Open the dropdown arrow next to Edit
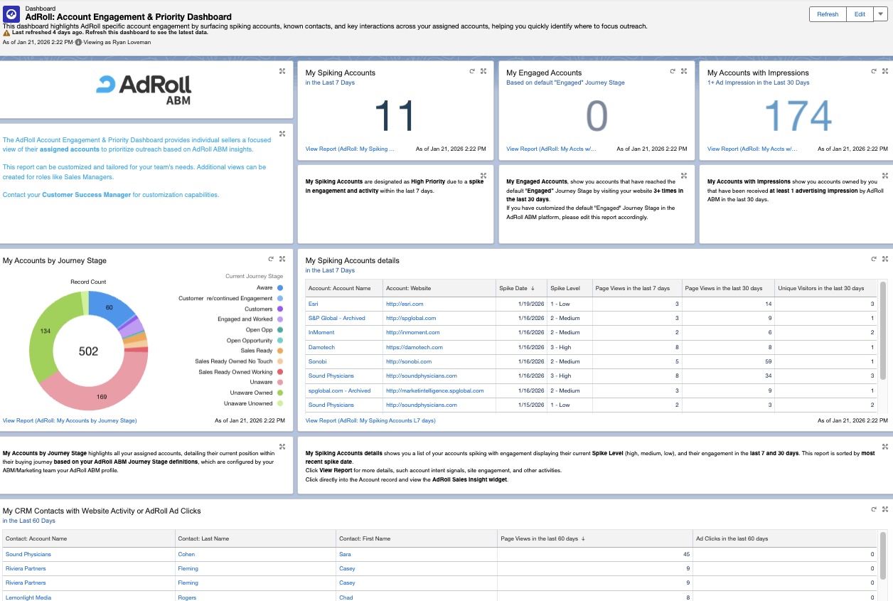This screenshot has width=893, height=601. tap(880, 14)
